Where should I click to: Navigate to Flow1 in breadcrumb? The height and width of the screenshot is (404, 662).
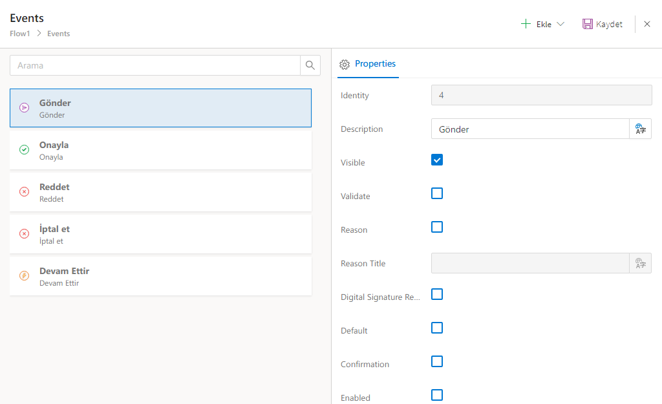(x=20, y=34)
